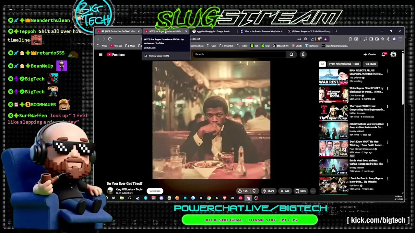Open options menu for 'I Sent the Beat to Every Rapper' video
Viewport: 415px width, 233px height.
(387, 179)
